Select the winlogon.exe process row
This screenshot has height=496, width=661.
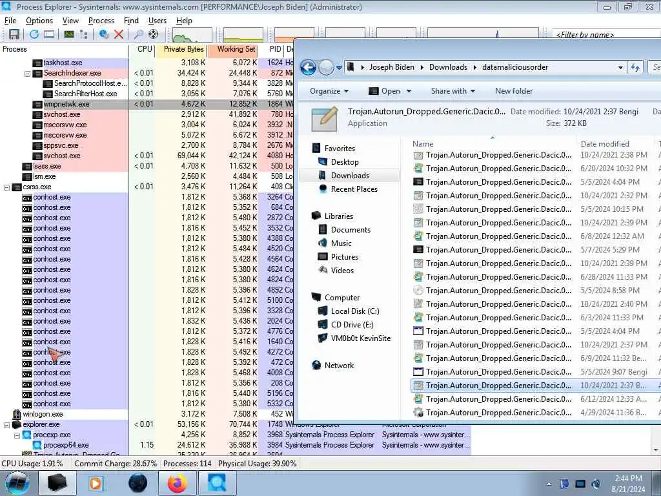pyautogui.click(x=148, y=414)
